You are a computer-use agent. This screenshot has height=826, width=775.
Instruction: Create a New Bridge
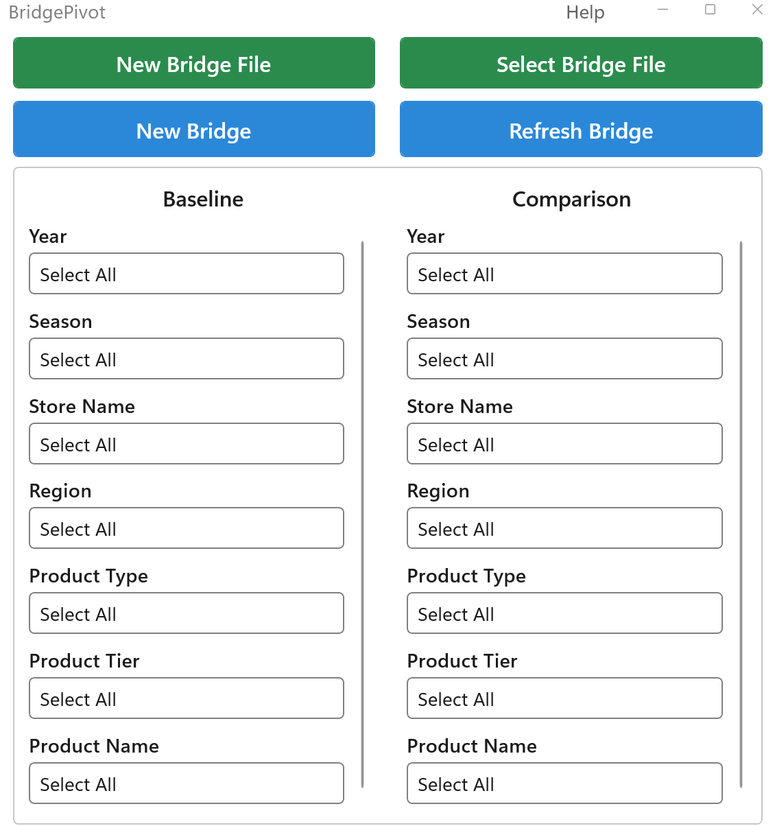coord(193,130)
